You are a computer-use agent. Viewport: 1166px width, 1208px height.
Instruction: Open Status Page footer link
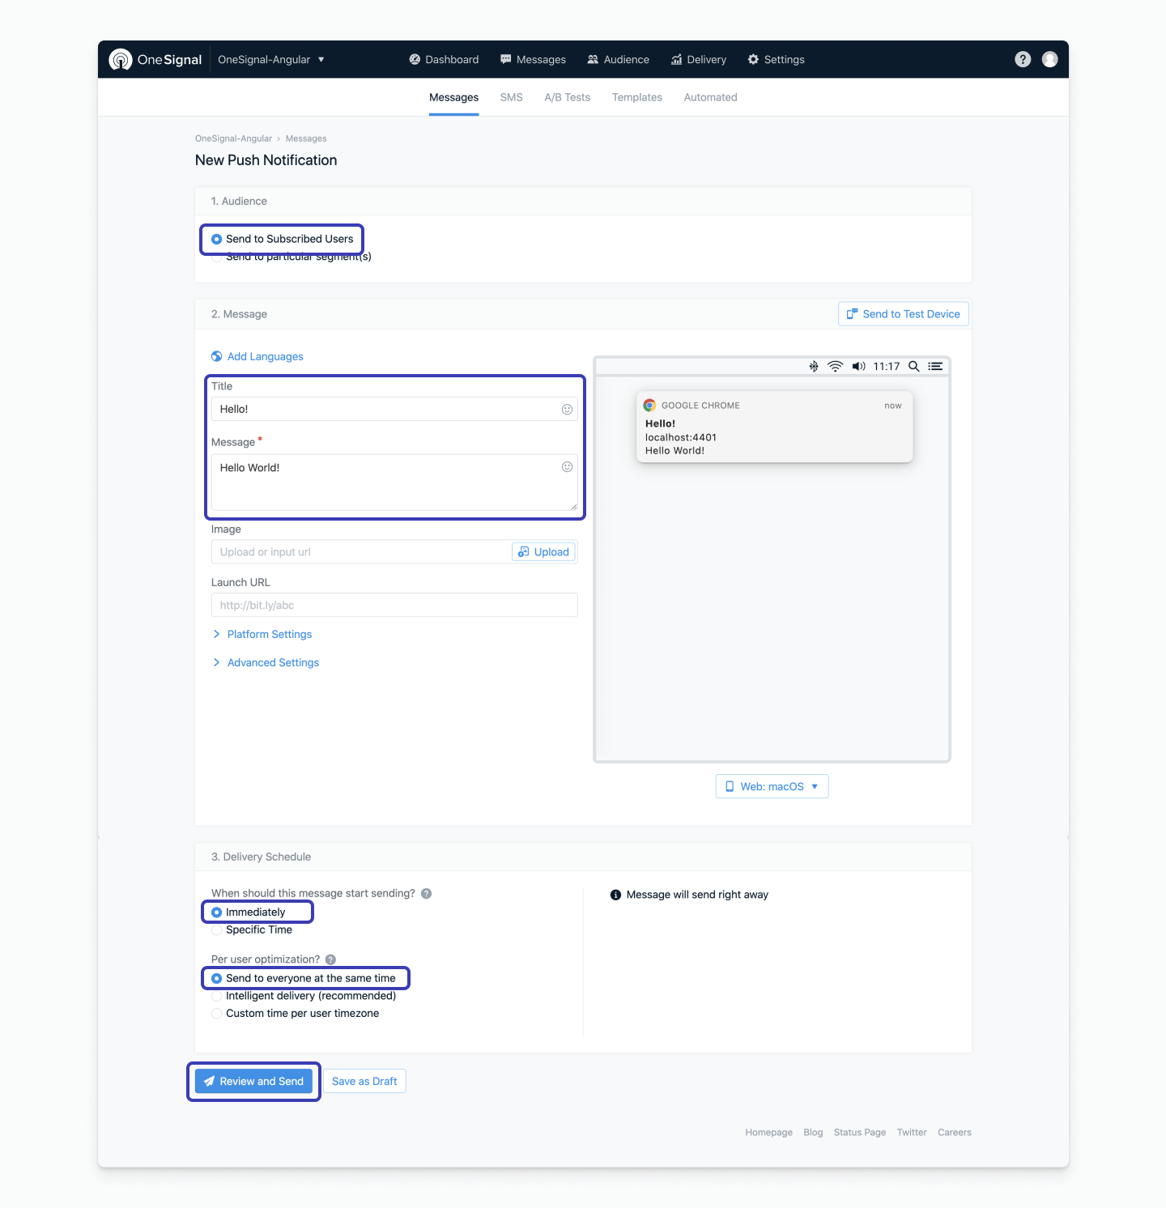pos(859,1133)
